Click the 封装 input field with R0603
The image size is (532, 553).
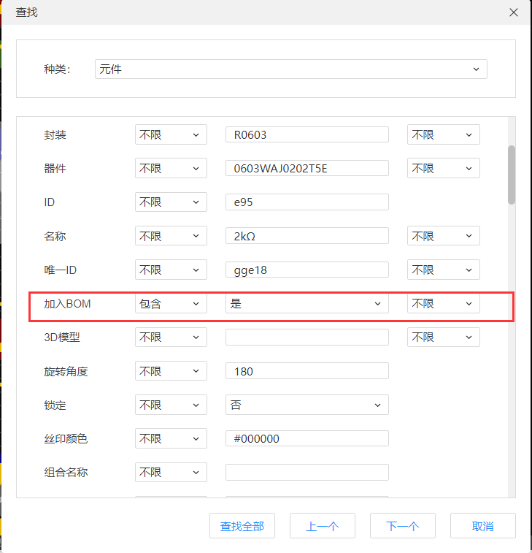[307, 134]
